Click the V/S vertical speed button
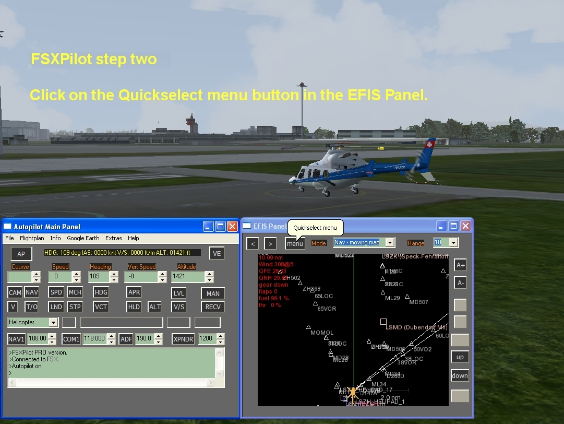 (x=179, y=307)
